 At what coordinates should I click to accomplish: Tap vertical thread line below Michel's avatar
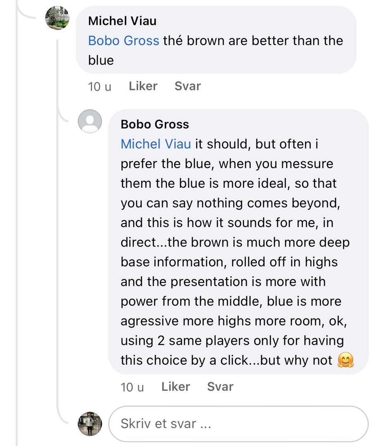coord(57,74)
